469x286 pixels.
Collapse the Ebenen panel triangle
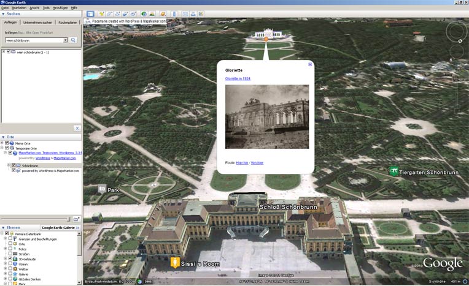pyautogui.click(x=3, y=227)
